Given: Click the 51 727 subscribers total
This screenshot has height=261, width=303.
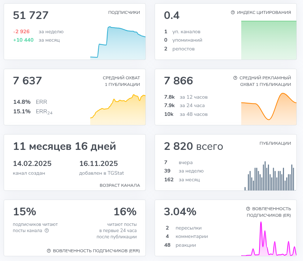Looking at the screenshot, I should click(31, 16).
